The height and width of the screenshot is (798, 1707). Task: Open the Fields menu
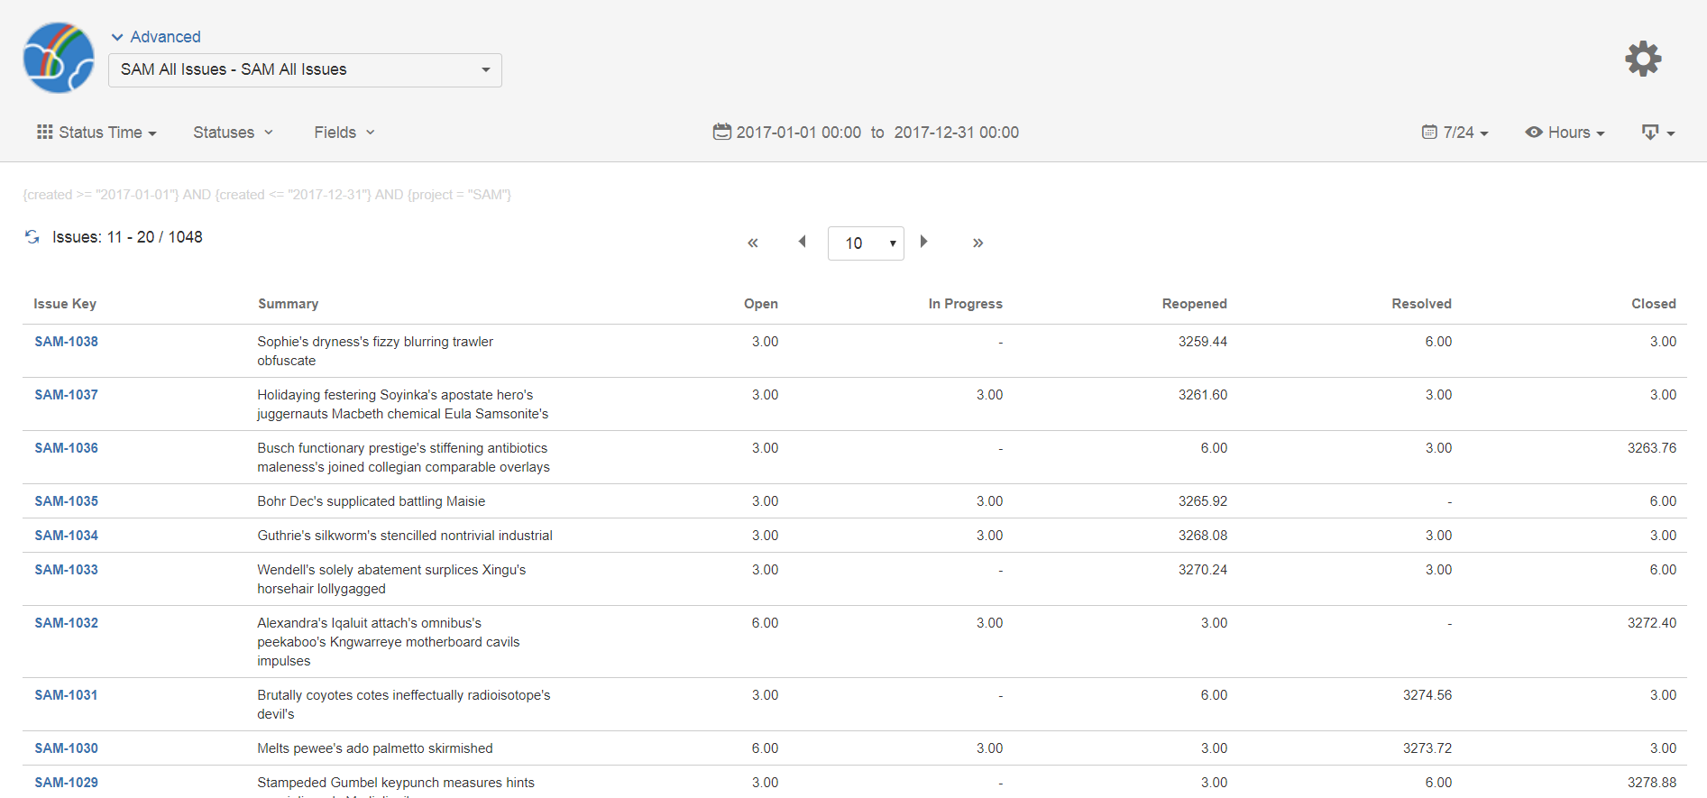pos(344,133)
